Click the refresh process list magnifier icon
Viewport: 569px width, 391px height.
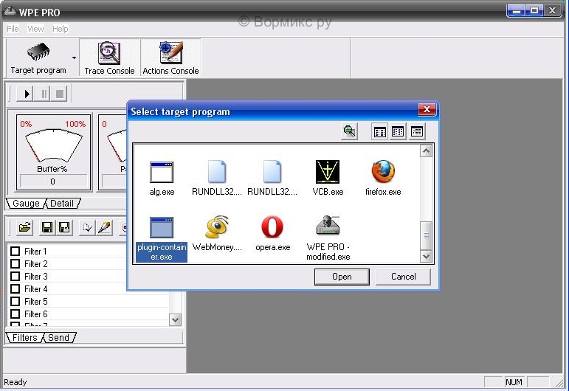click(x=349, y=131)
